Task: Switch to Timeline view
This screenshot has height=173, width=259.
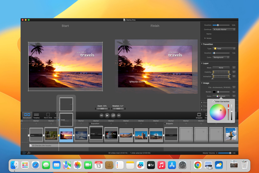Action: pyautogui.click(x=36, y=116)
